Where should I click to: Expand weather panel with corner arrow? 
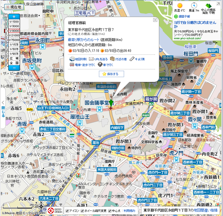(218, 4)
